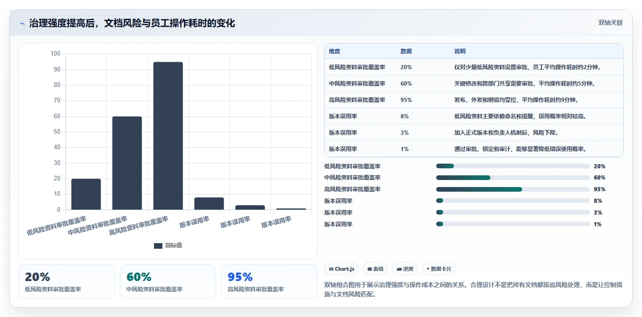Click the 高风险资料审批覆盖率 95% progress bar

(x=513, y=189)
